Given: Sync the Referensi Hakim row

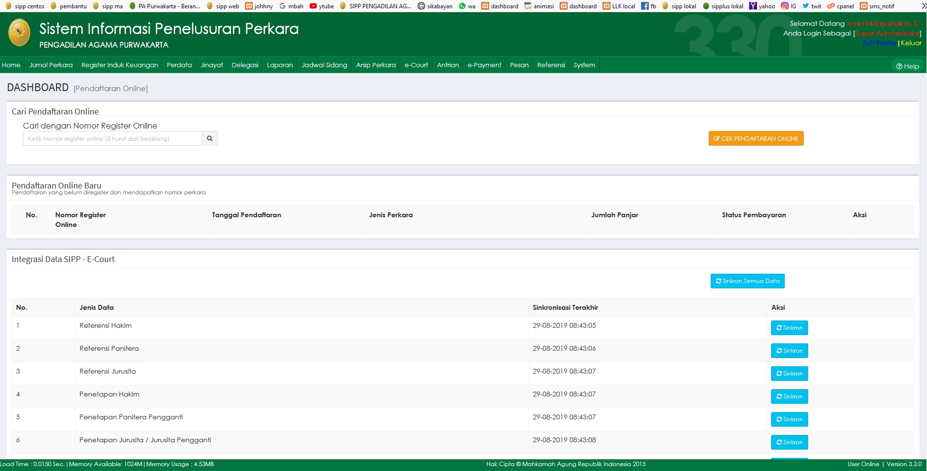Looking at the screenshot, I should pyautogui.click(x=790, y=328).
